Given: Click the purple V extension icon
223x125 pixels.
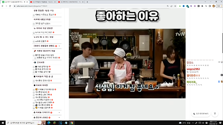Looking at the screenshot, I should point(191,6).
